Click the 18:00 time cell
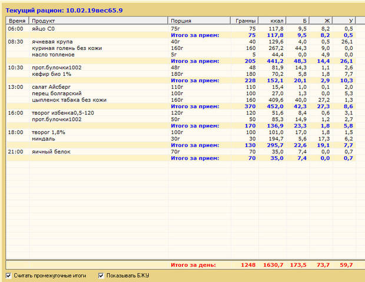This screenshot has height=282, width=365. (15, 132)
